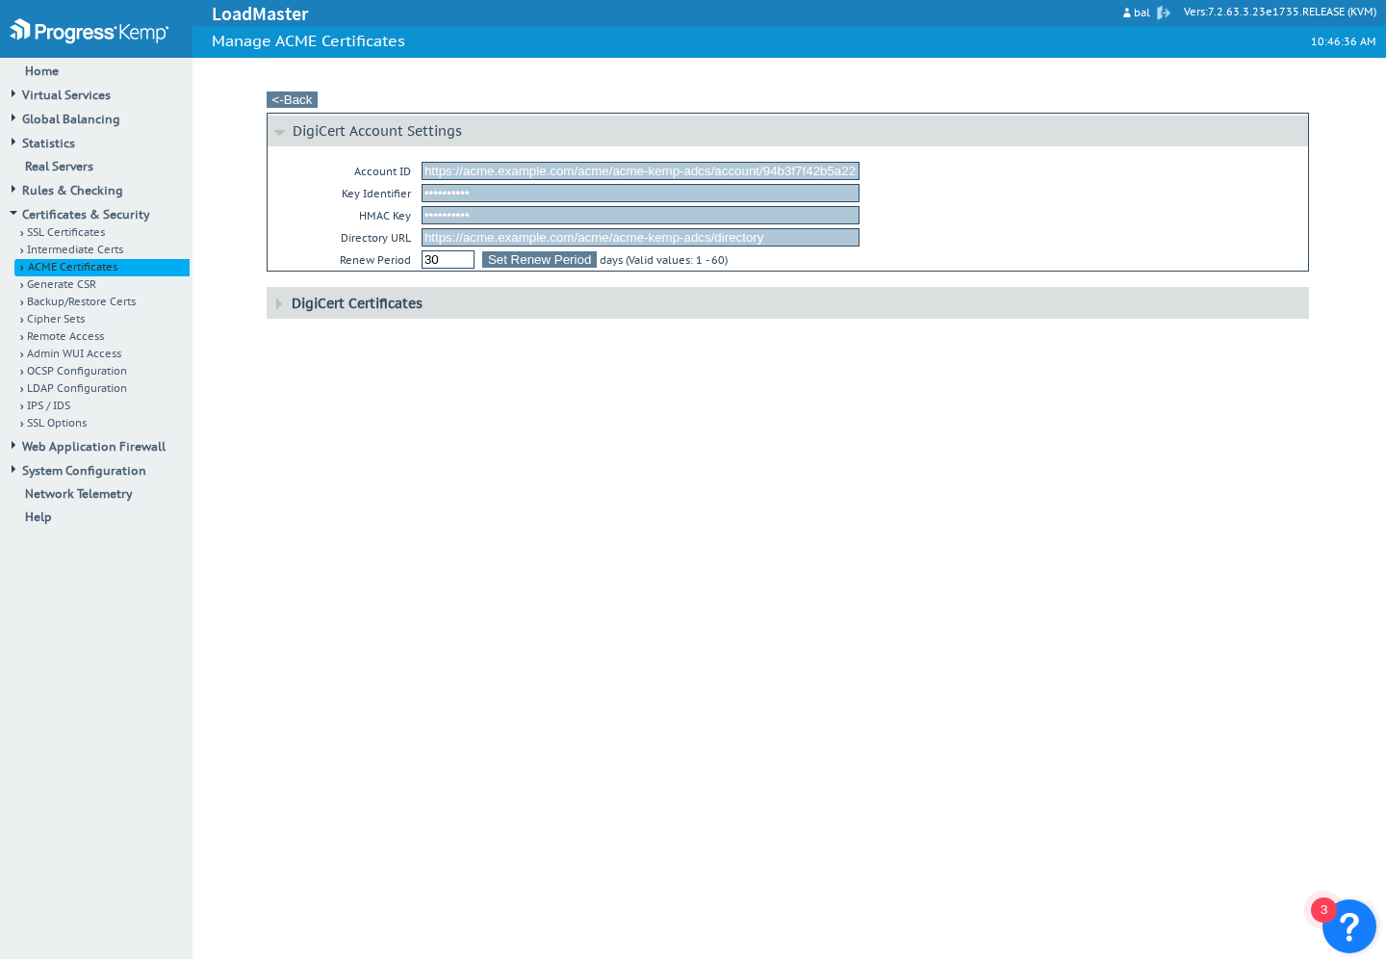1386x963 pixels.
Task: Open Cipher Sets submenu item
Action: point(56,319)
